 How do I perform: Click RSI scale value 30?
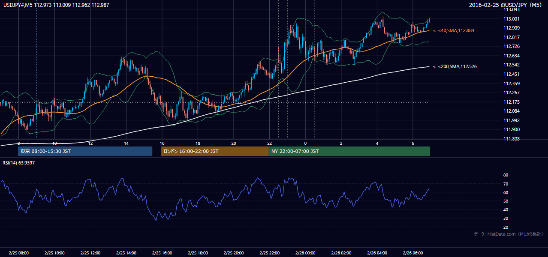point(506,218)
